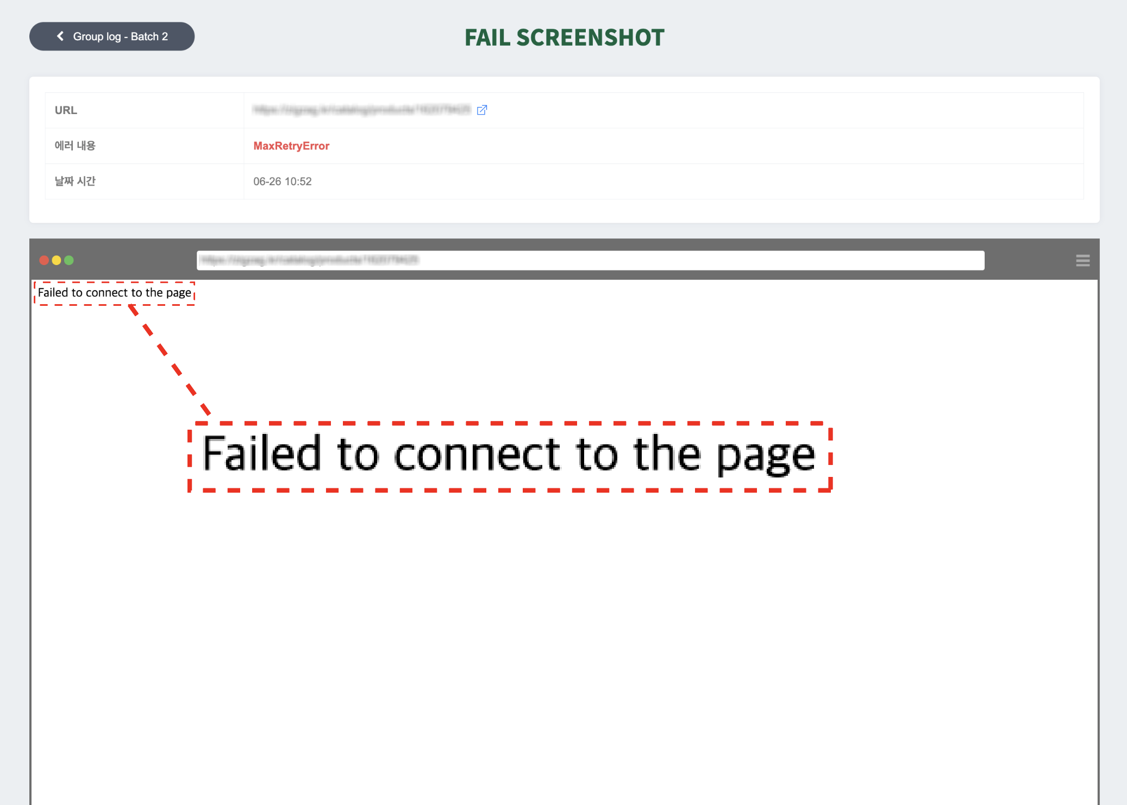Click the 06-26 10:52 timestamp value
1127x805 pixels.
(282, 181)
